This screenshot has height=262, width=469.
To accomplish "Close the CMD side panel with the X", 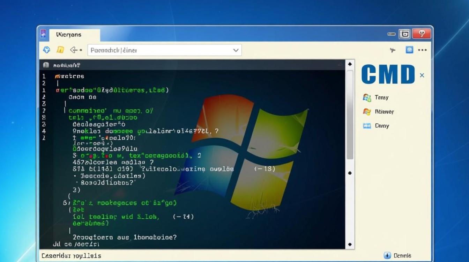I will click(422, 75).
